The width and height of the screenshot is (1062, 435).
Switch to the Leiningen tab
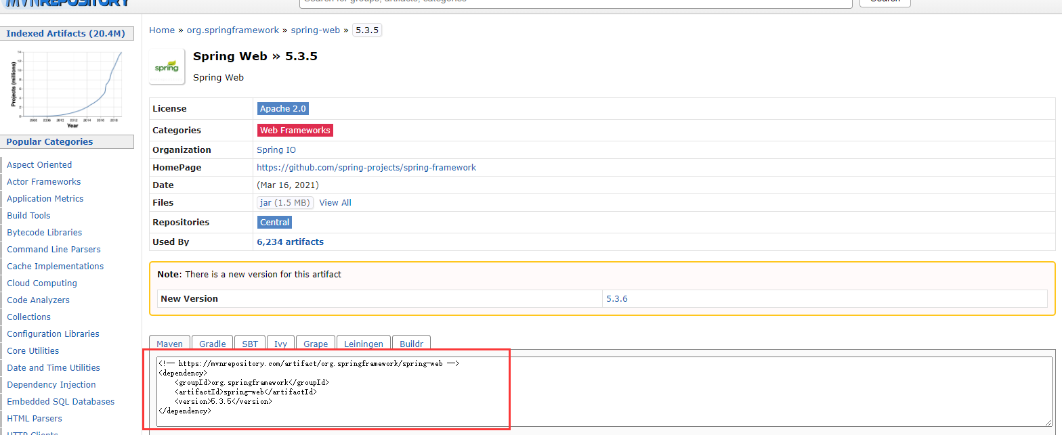tap(364, 342)
